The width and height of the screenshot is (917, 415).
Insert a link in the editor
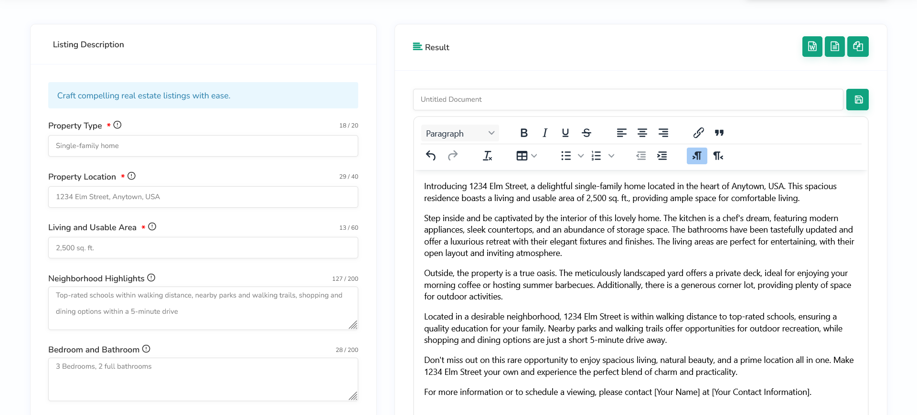point(698,133)
